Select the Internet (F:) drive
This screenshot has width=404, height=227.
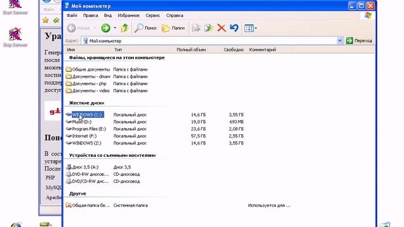tap(81, 136)
